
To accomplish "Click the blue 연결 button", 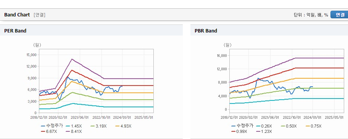I will (339, 15).
